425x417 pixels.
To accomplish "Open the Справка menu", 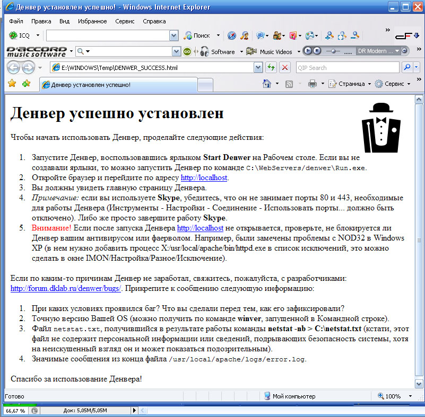I will pos(154,21).
